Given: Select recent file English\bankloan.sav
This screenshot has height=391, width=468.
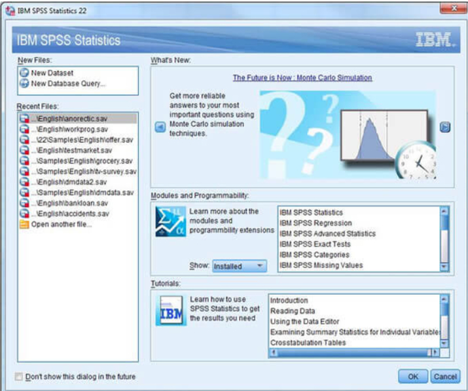Looking at the screenshot, I should coord(79,203).
